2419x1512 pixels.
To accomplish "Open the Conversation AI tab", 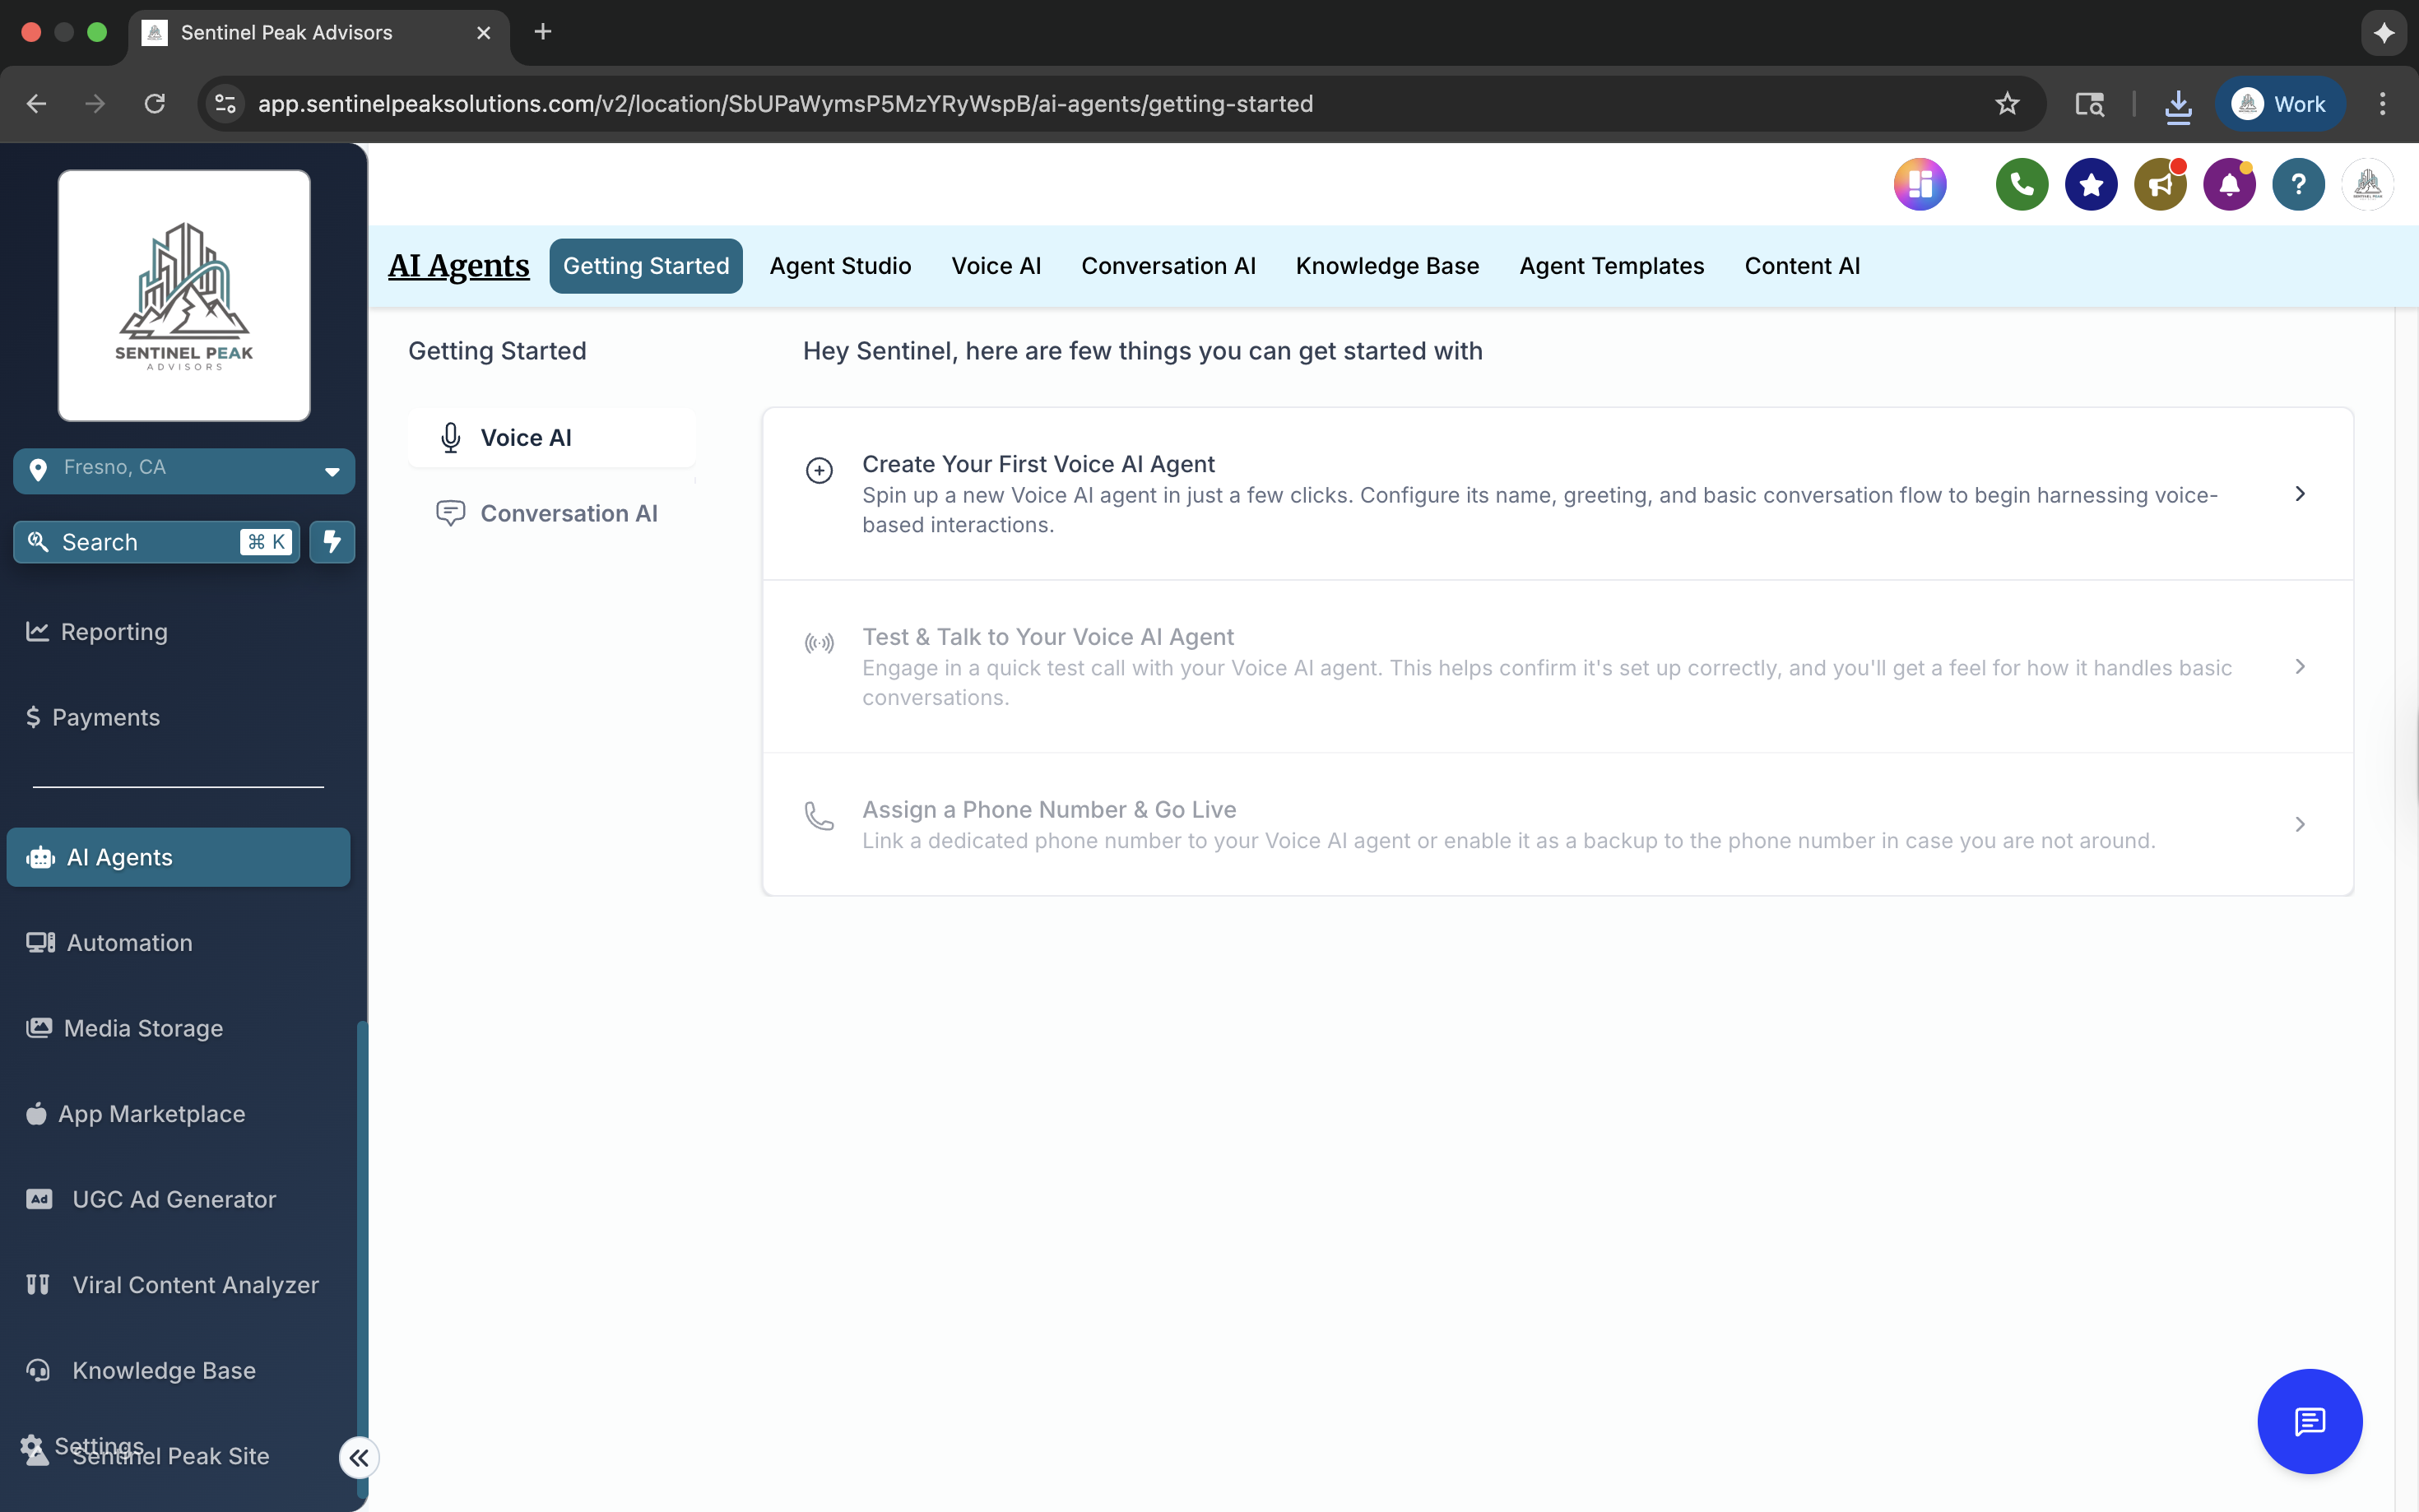I will (x=1168, y=265).
